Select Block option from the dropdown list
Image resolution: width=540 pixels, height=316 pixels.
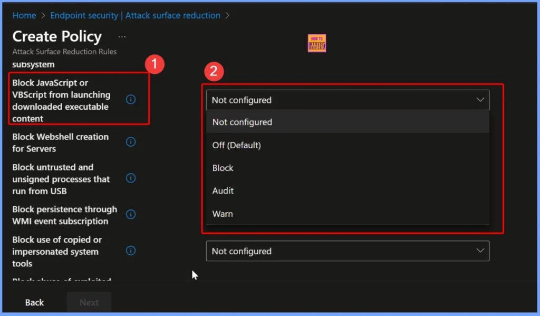click(223, 168)
